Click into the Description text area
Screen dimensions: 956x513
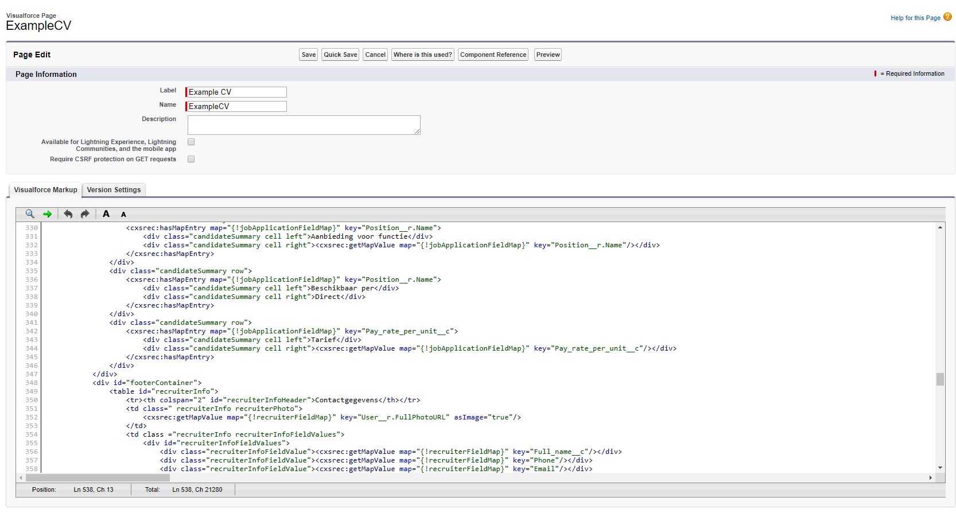click(304, 125)
